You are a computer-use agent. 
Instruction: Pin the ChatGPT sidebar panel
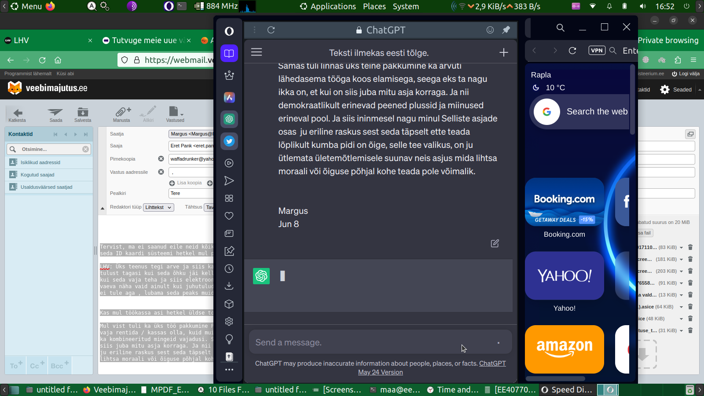(x=506, y=30)
